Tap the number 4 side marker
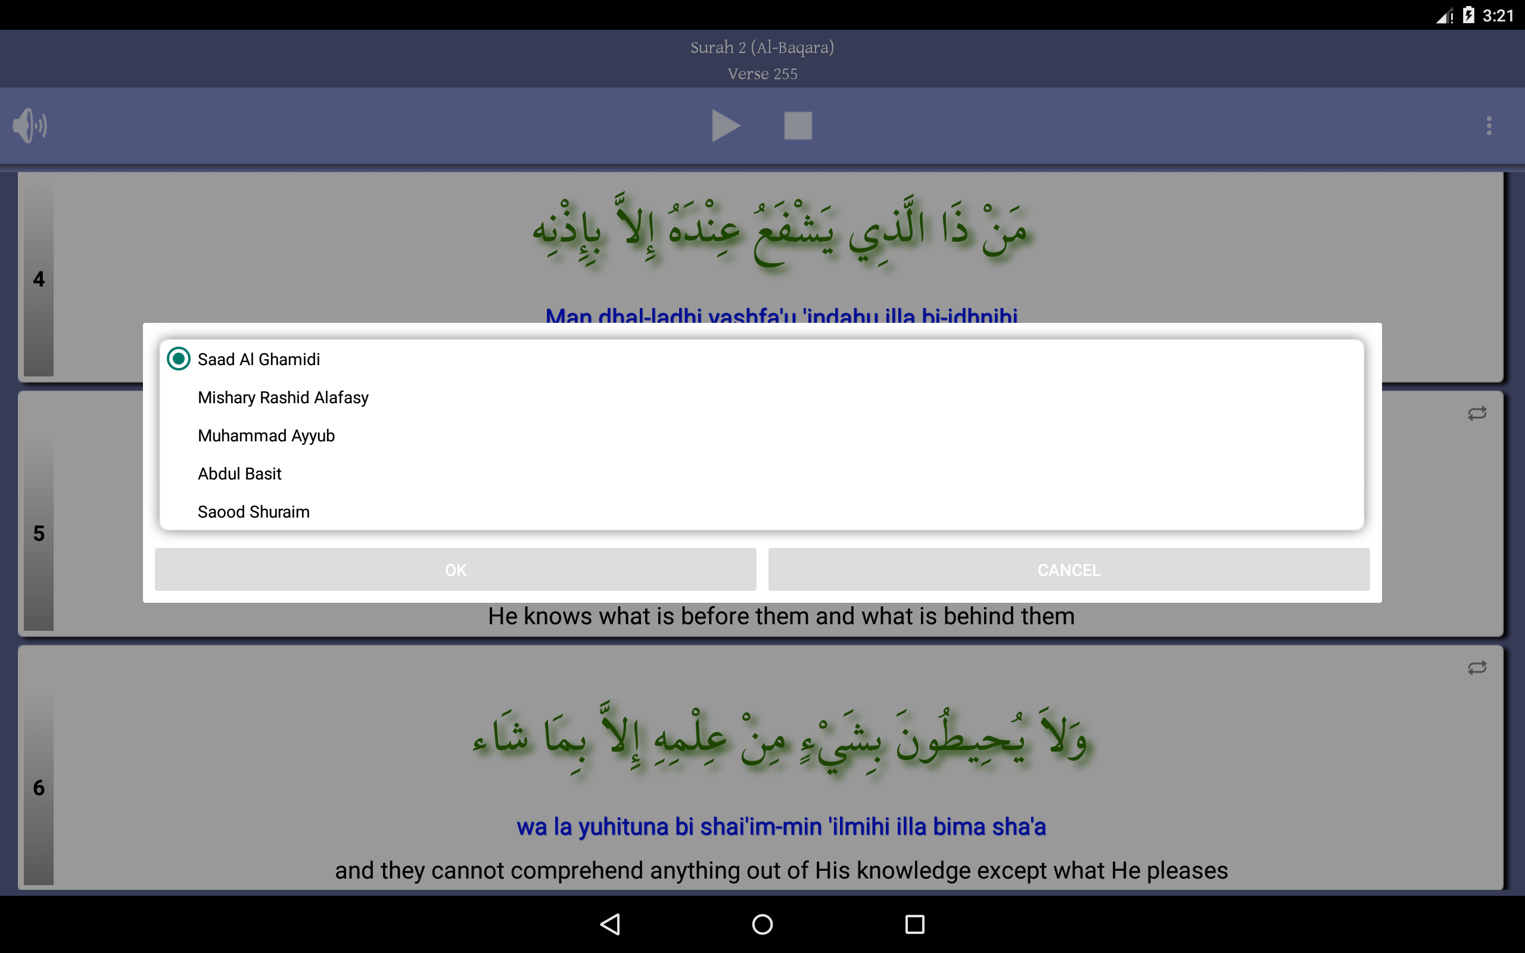Screen dimensions: 1525x953 click(39, 279)
